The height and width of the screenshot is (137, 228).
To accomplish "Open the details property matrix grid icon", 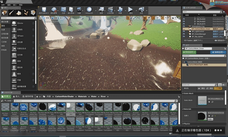I will pyautogui.click(x=220, y=85).
